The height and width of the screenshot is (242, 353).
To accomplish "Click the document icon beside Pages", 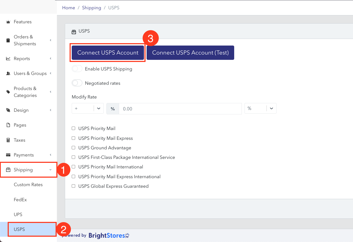I will [8, 125].
